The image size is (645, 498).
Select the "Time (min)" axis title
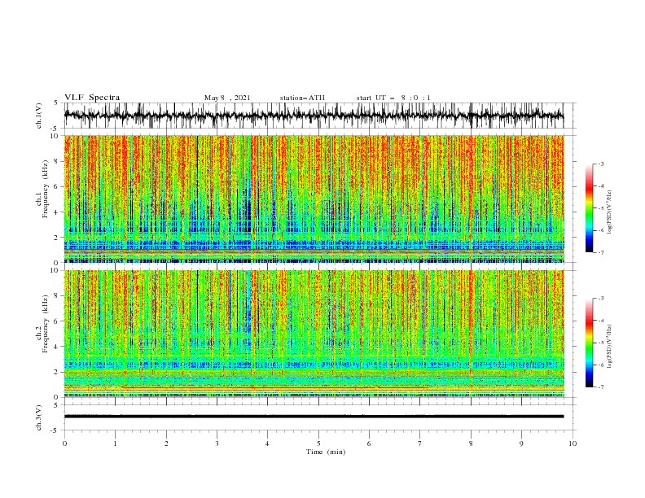point(326,452)
